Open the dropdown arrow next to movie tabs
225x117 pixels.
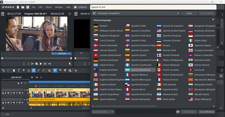(41, 78)
